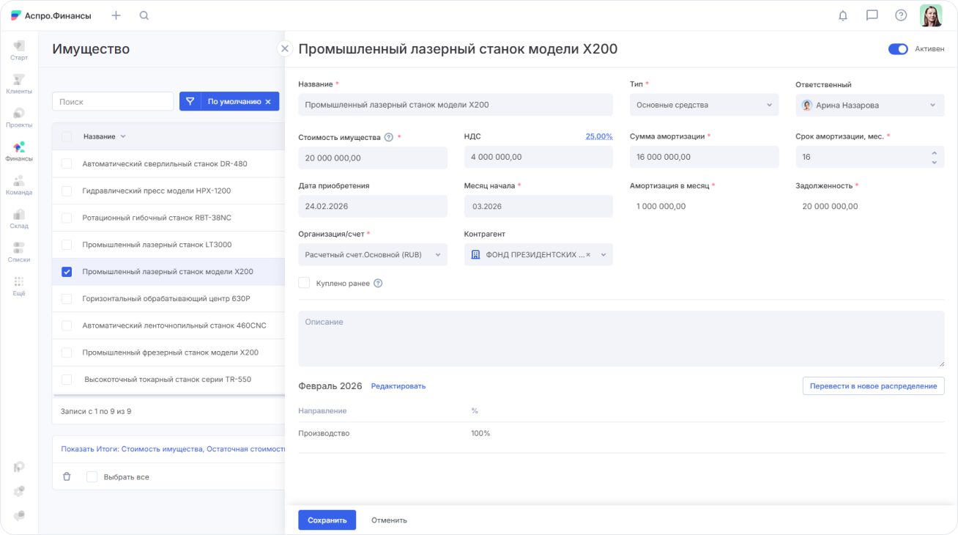Go to Клиенты in the sidebar
The image size is (958, 535).
19,84
